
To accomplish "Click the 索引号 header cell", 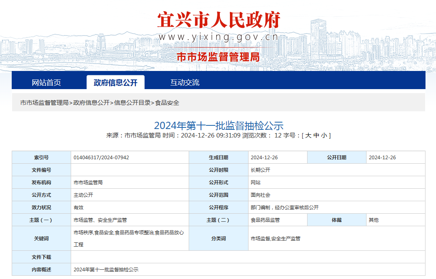I will (x=42, y=158).
